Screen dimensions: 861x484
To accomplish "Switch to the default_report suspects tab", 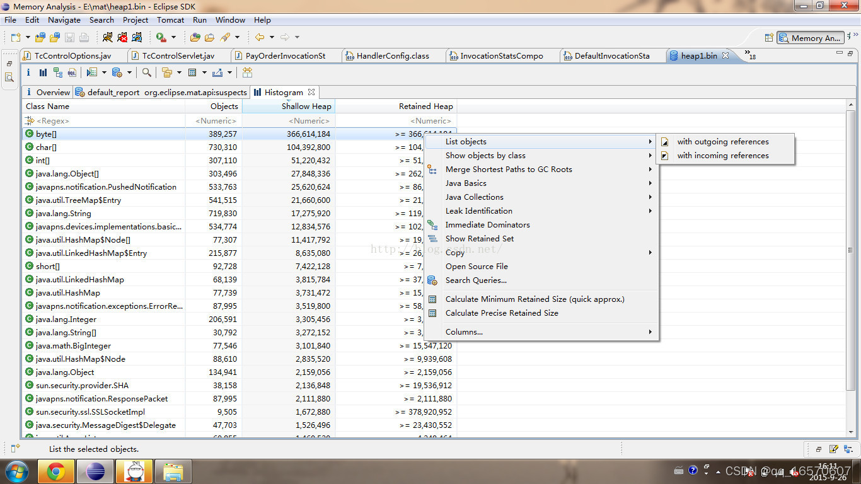I will click(161, 92).
